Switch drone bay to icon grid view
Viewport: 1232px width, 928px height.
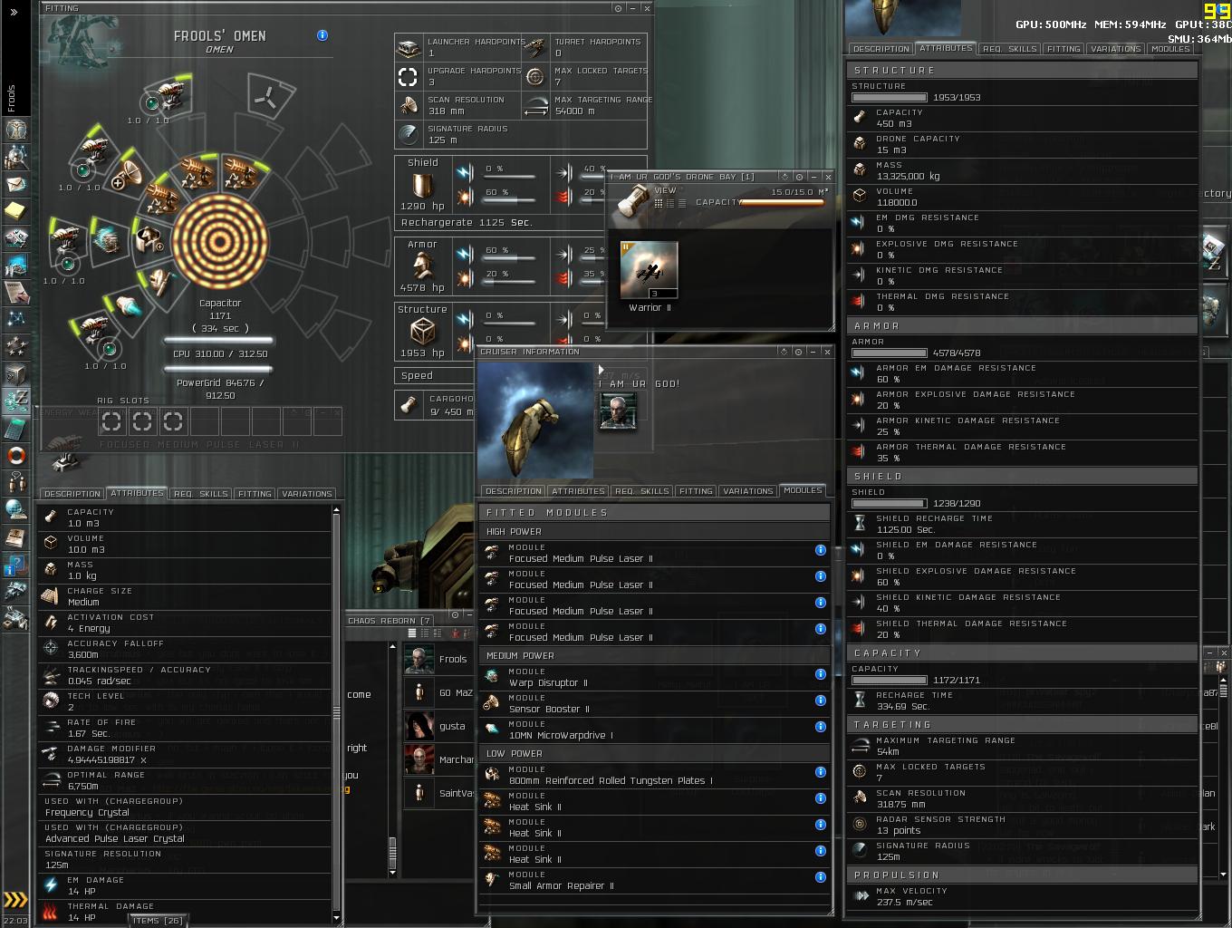tap(659, 203)
